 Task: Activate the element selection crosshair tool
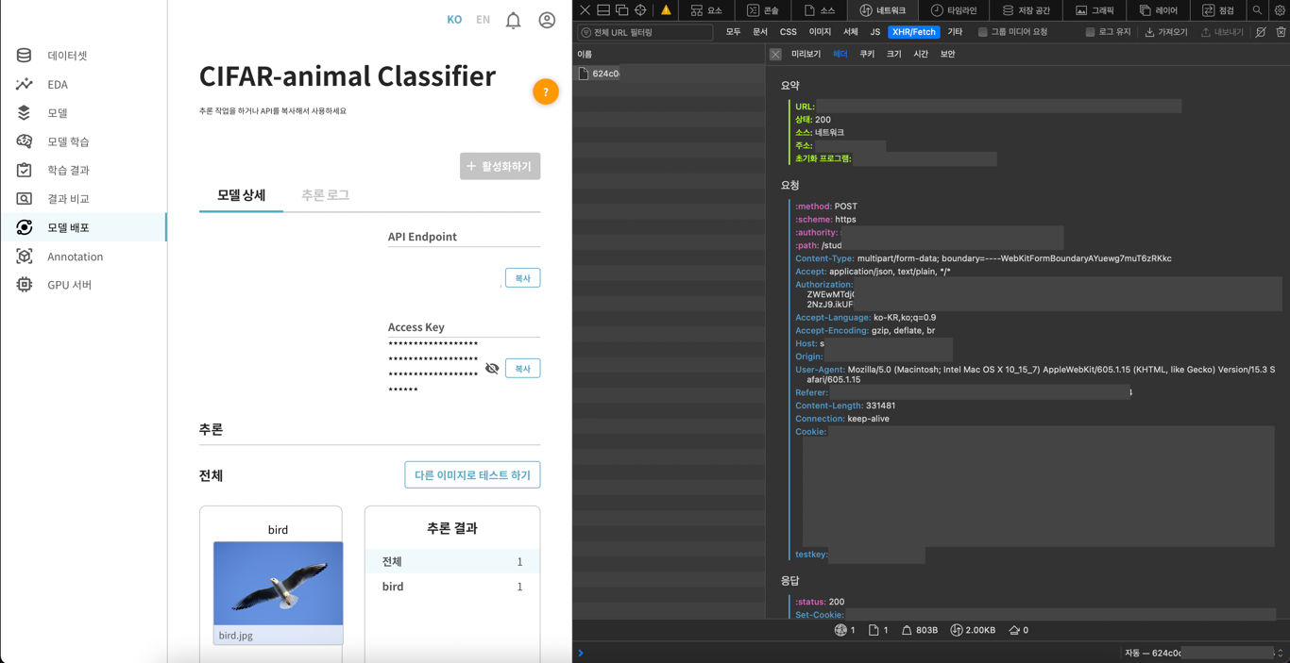point(639,9)
